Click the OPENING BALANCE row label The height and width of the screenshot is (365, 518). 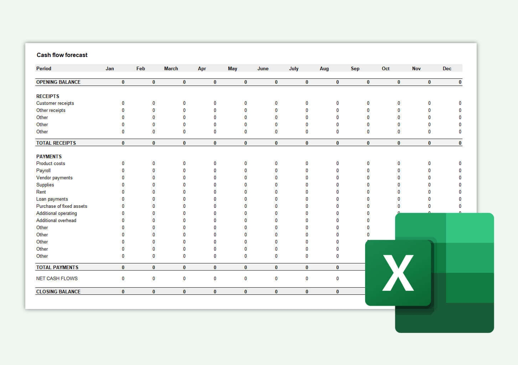[58, 82]
